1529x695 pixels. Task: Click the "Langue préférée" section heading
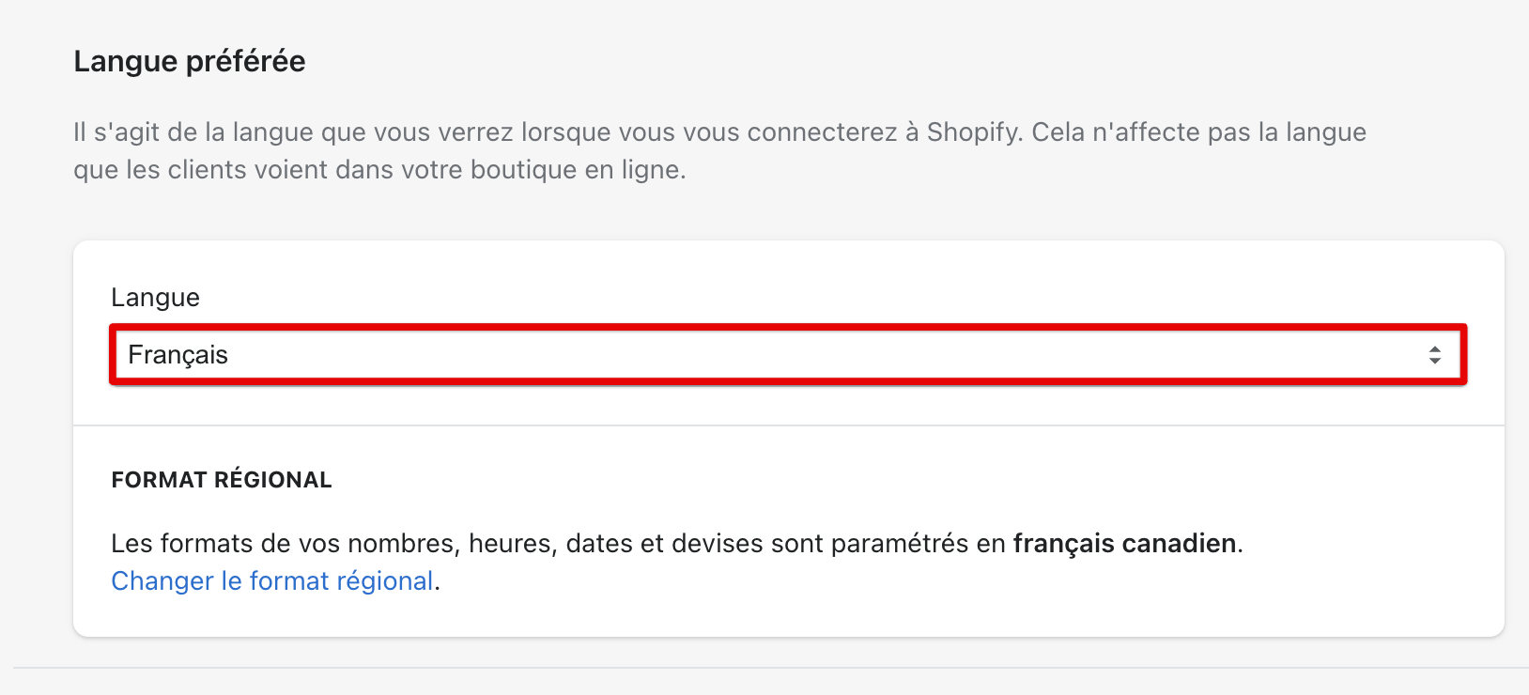click(190, 62)
